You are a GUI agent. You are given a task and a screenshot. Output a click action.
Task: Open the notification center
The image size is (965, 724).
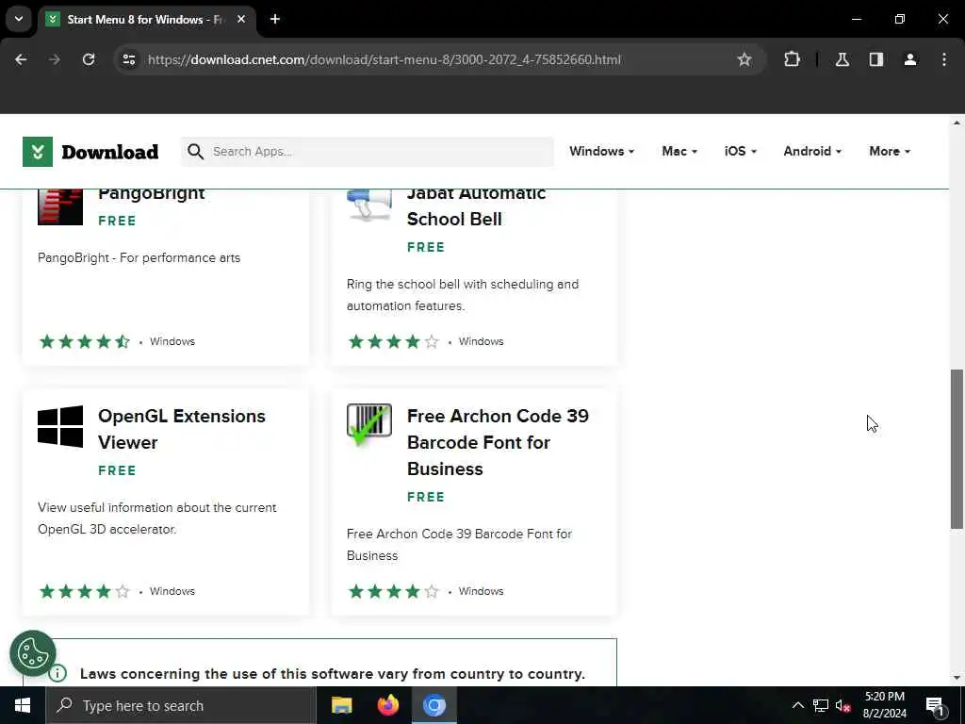pos(935,706)
